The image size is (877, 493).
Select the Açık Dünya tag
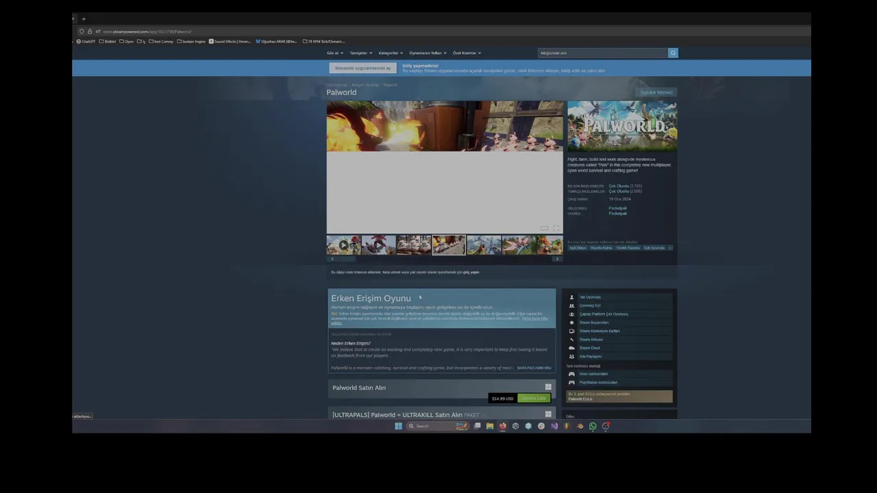(578, 248)
